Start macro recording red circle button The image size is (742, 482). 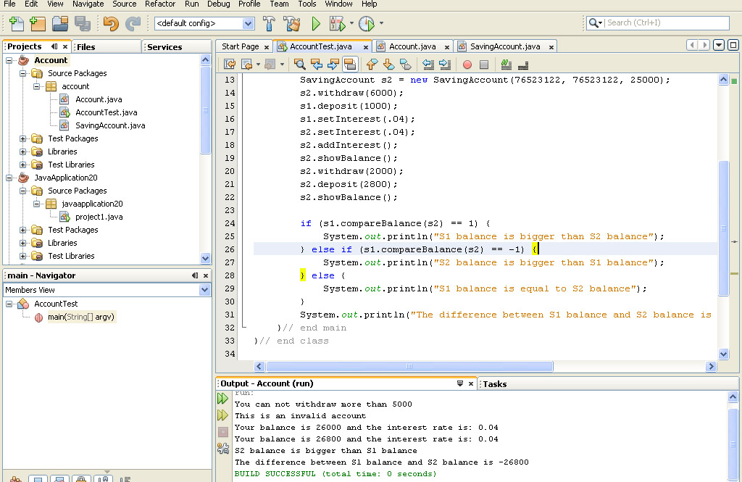pyautogui.click(x=467, y=65)
